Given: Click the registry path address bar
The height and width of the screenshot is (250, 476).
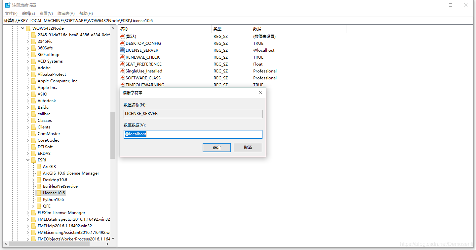Looking at the screenshot, I should [238, 20].
